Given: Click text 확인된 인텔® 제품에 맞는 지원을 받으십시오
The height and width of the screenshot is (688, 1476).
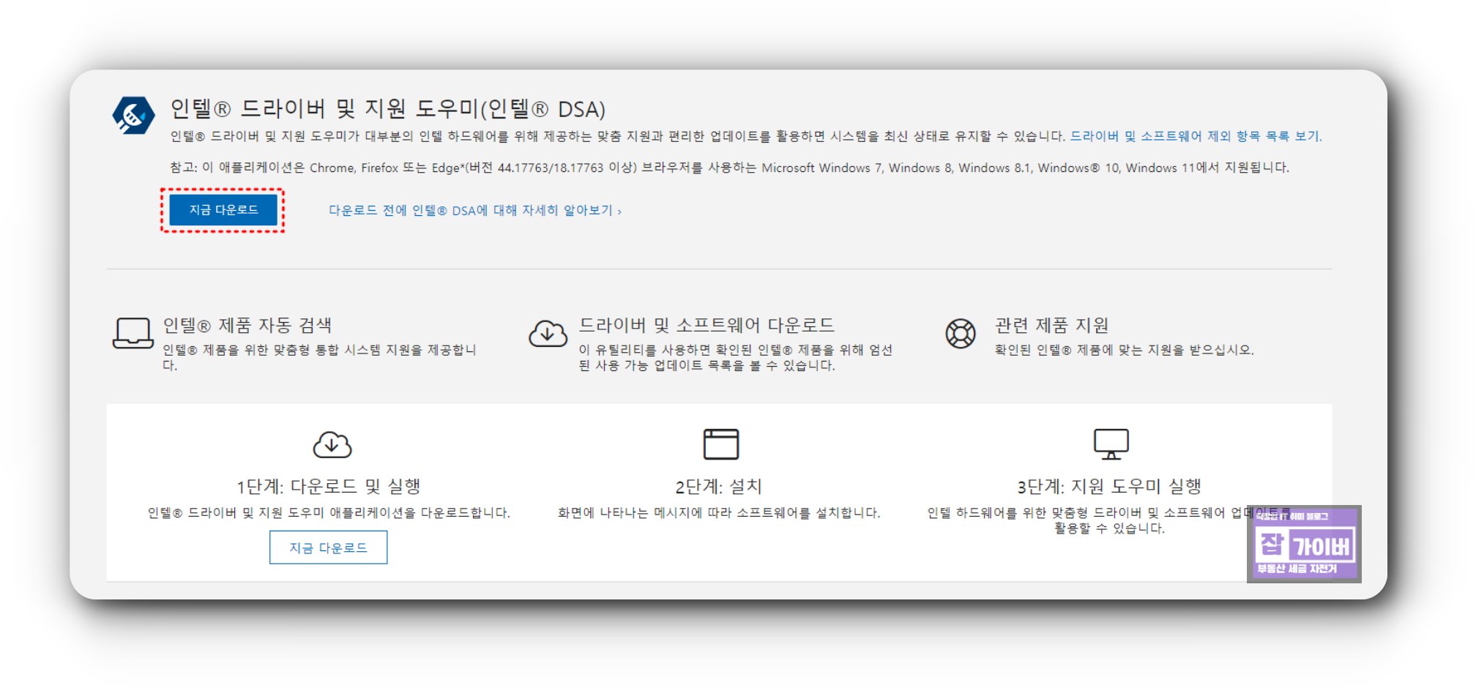Looking at the screenshot, I should tap(1125, 350).
